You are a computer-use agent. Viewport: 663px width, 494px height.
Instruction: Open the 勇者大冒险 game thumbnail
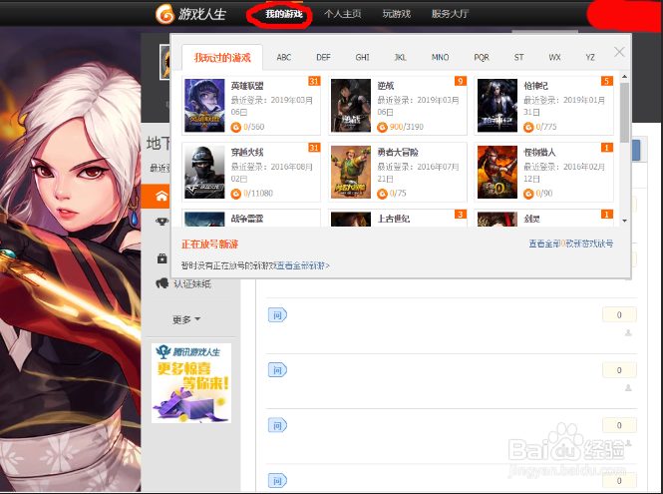coord(351,172)
